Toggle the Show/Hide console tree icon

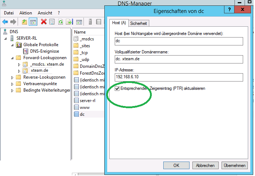[33, 22]
